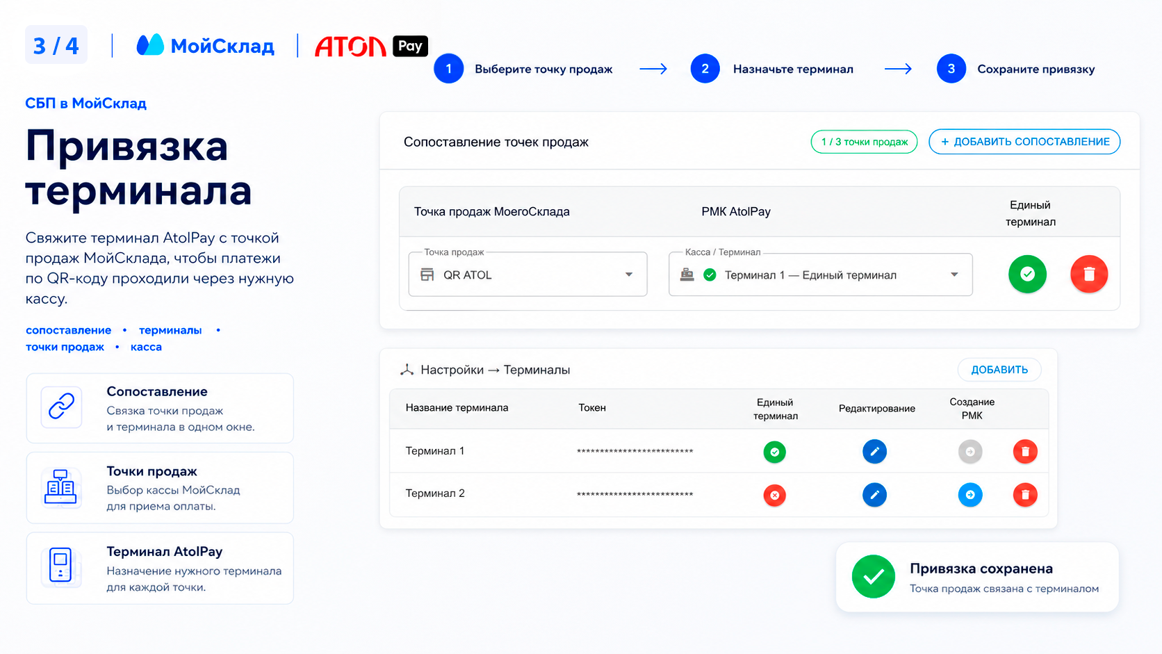Click the edit pencil for Терминал 1
Screen dimensions: 1162x654
click(x=874, y=452)
